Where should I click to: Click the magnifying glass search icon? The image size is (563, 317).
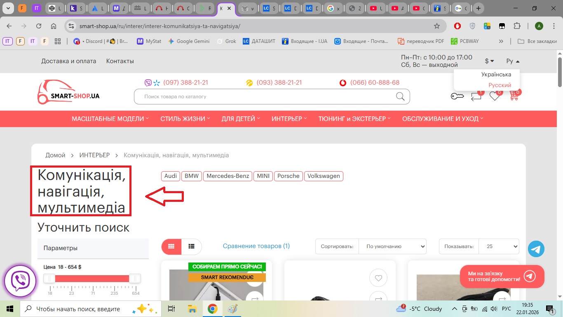400,97
